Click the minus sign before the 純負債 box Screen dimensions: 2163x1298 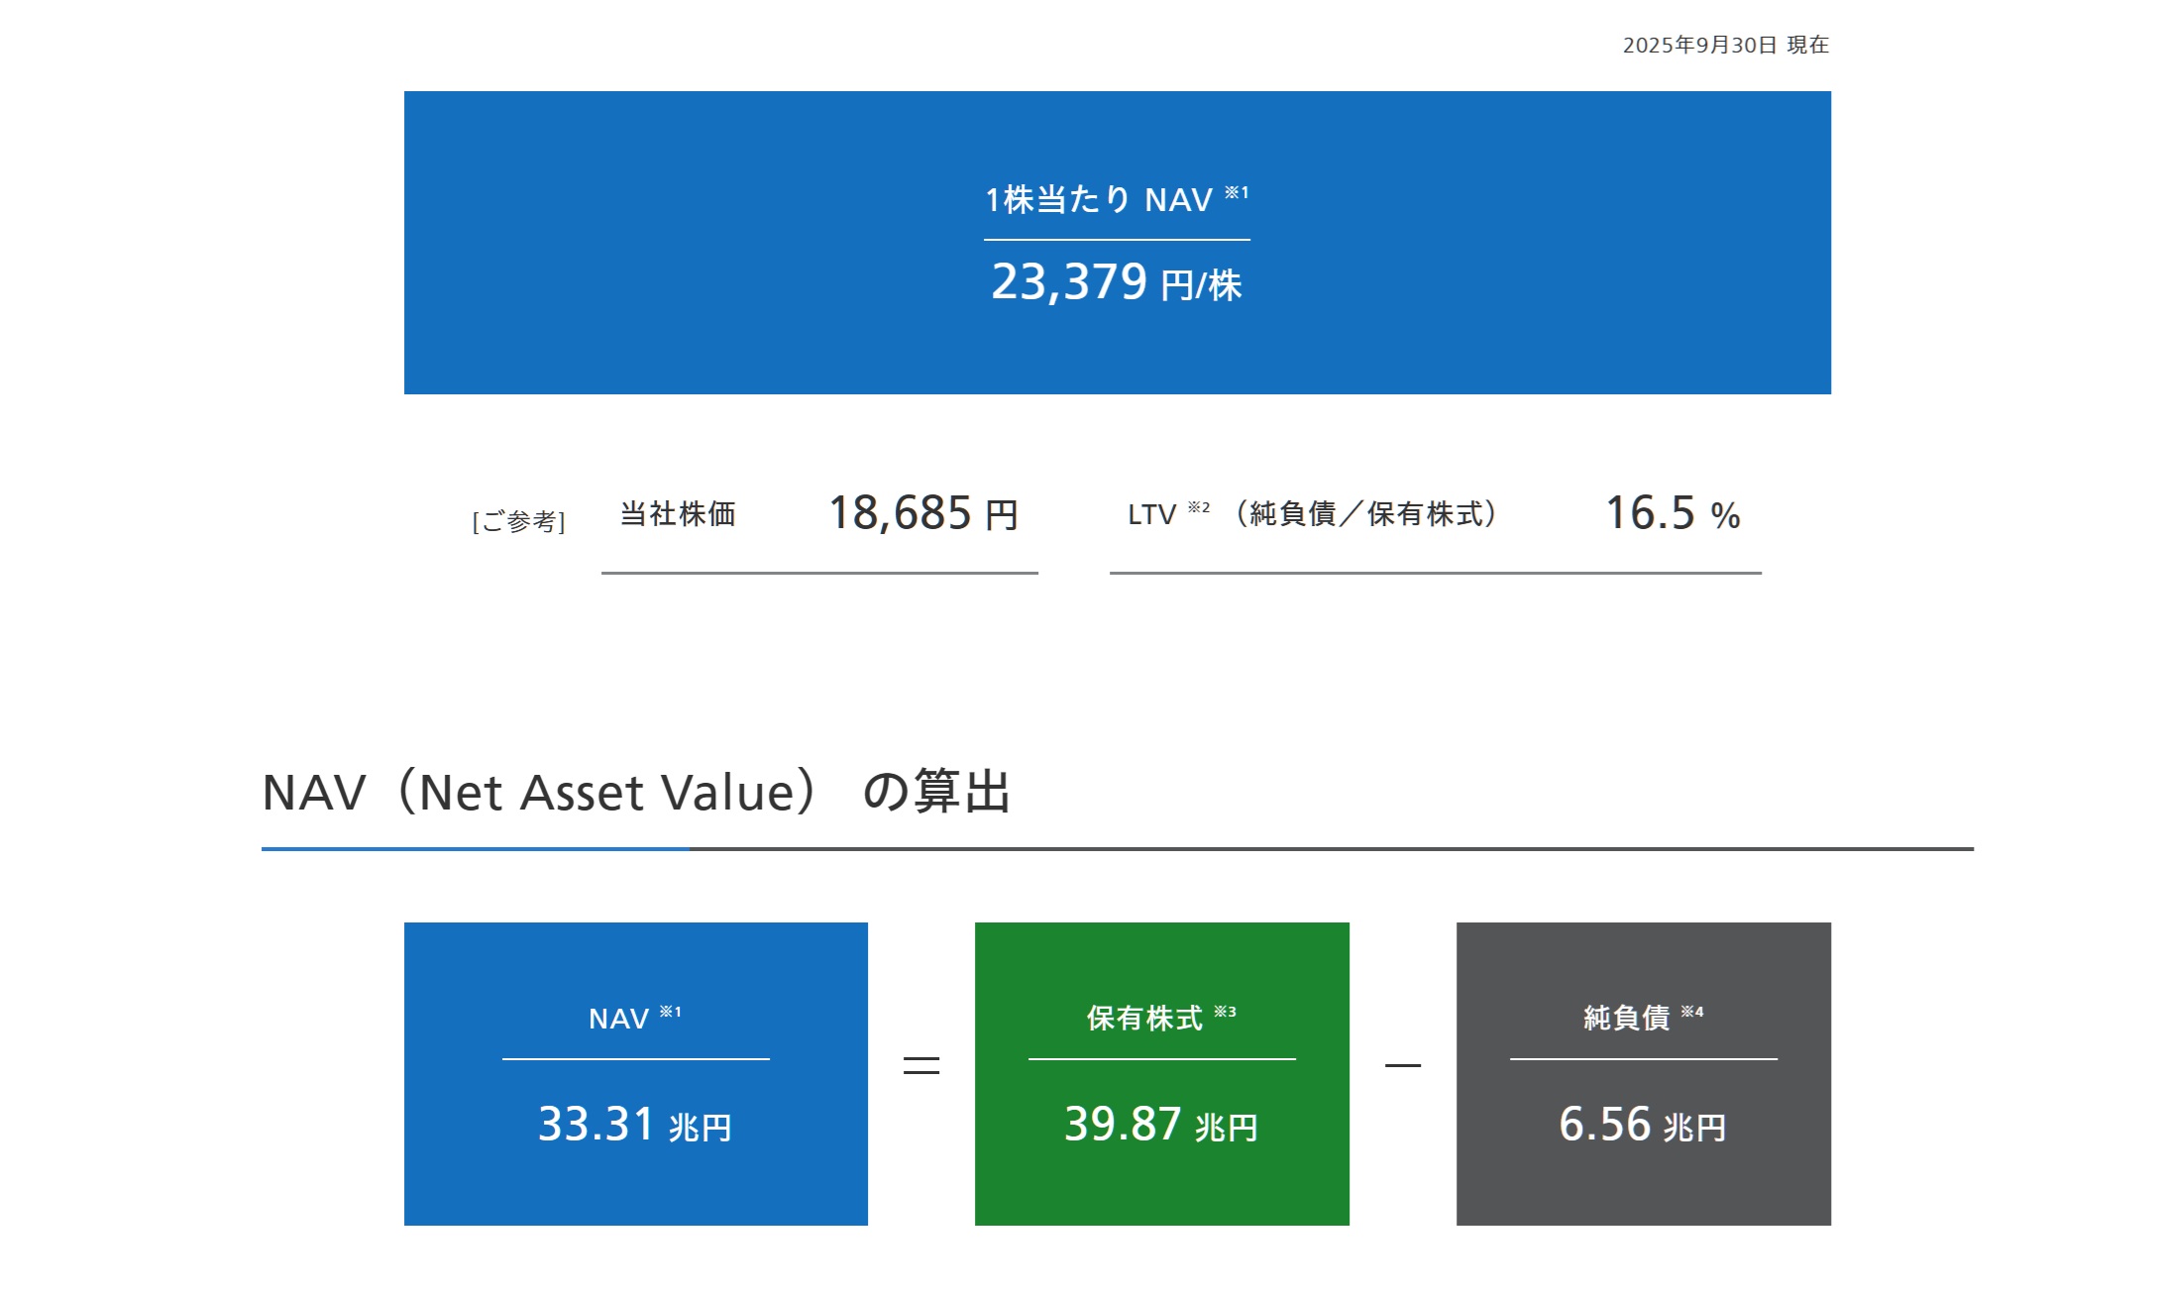tap(1403, 1066)
